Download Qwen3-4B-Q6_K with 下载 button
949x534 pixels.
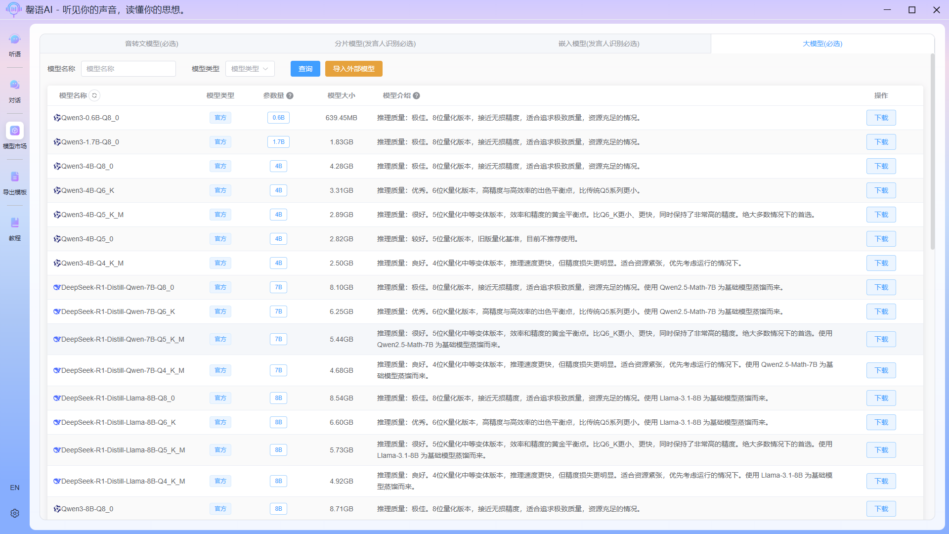click(881, 190)
